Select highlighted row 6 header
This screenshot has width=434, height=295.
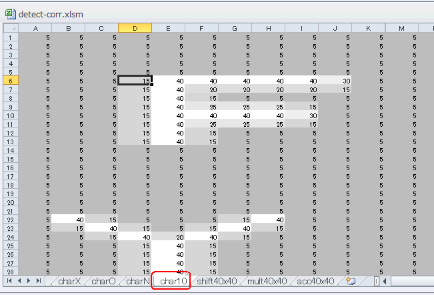point(11,81)
